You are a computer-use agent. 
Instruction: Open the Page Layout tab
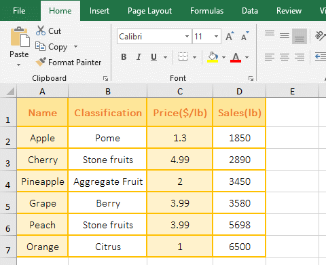(x=149, y=11)
